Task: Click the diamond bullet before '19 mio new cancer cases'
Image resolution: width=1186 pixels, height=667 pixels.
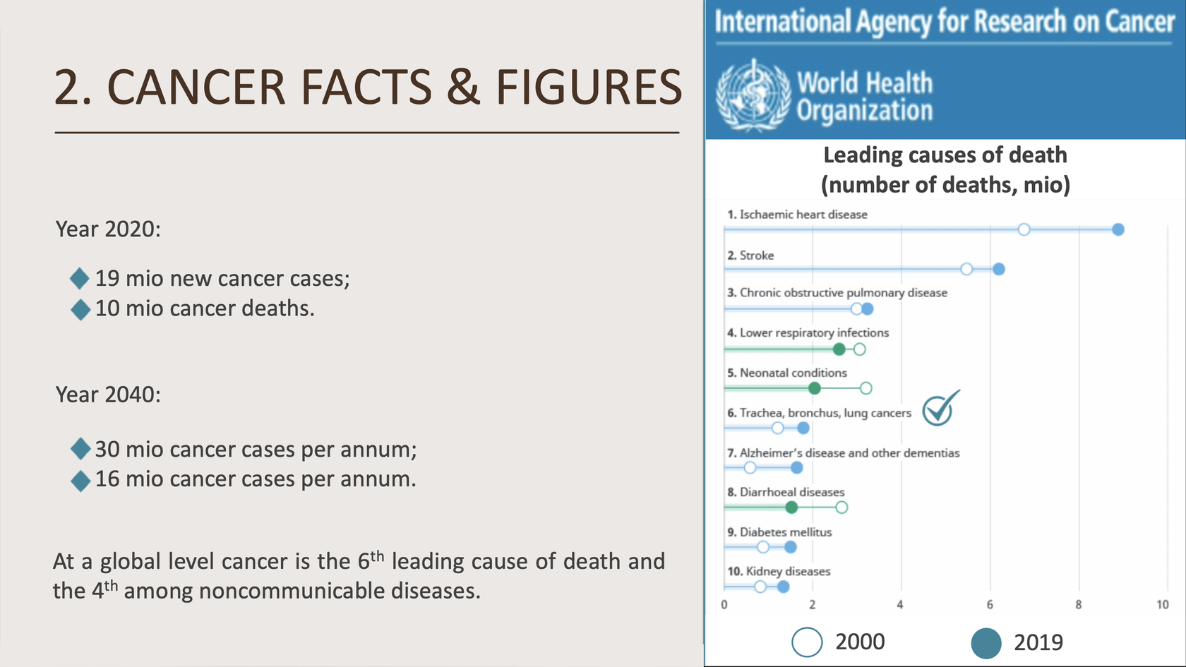Action: [x=80, y=279]
